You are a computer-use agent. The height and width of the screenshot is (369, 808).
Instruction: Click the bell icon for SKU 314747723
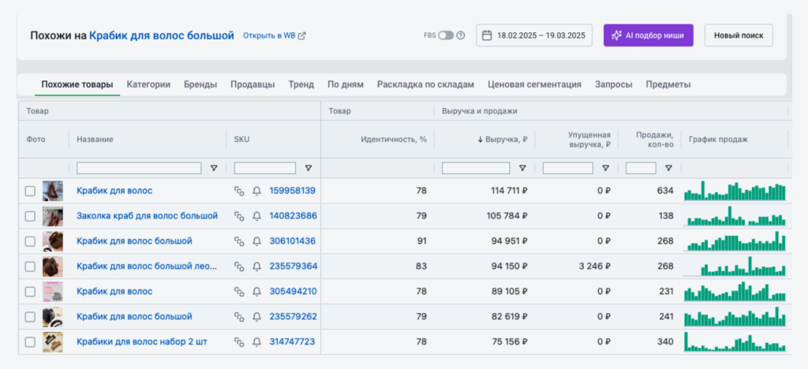[256, 342]
